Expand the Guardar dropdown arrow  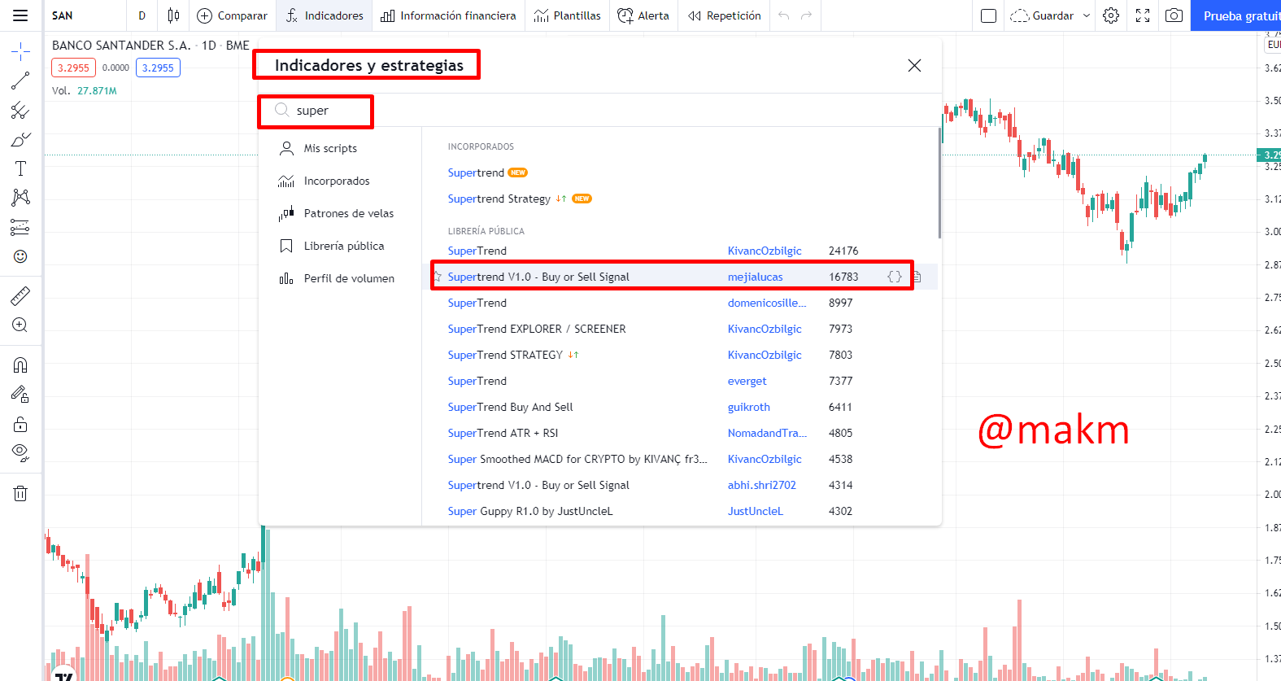[x=1087, y=15]
